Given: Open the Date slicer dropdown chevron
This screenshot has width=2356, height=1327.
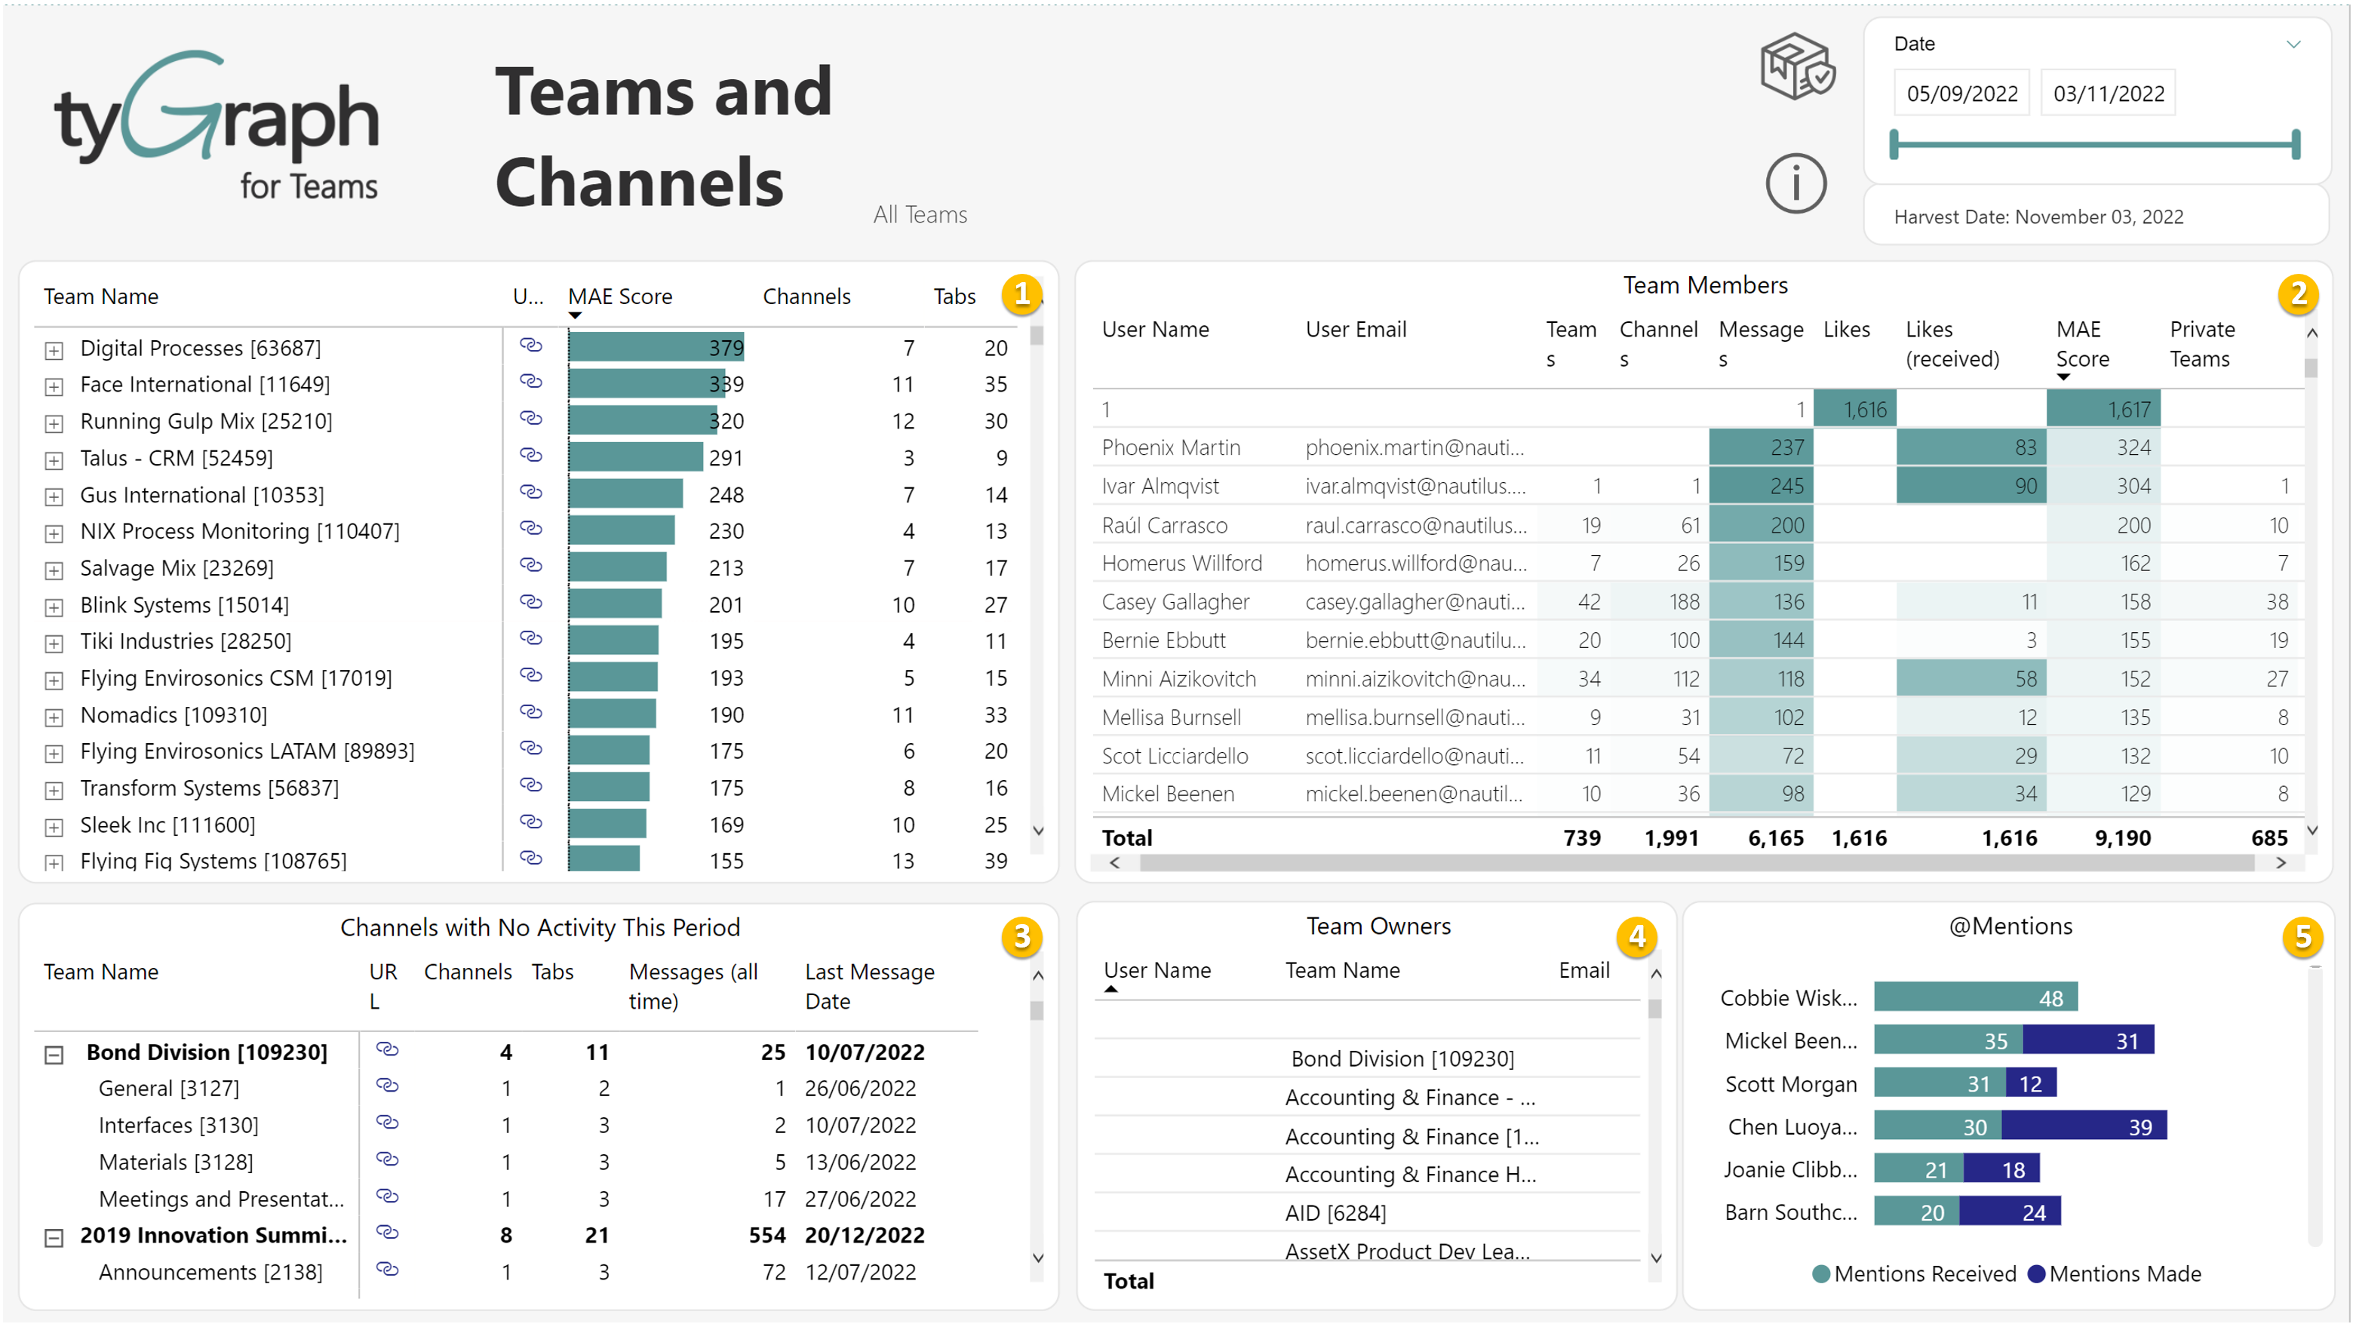Looking at the screenshot, I should [2293, 44].
